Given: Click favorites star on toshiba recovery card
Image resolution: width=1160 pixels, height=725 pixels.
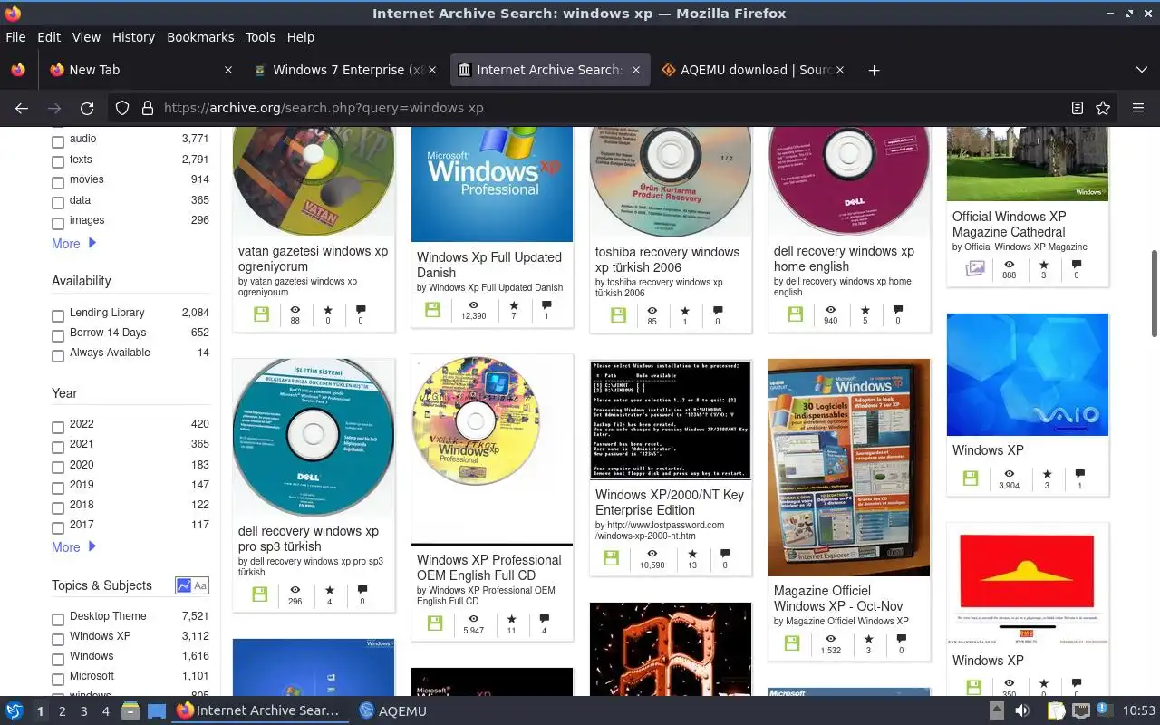Looking at the screenshot, I should point(685,310).
